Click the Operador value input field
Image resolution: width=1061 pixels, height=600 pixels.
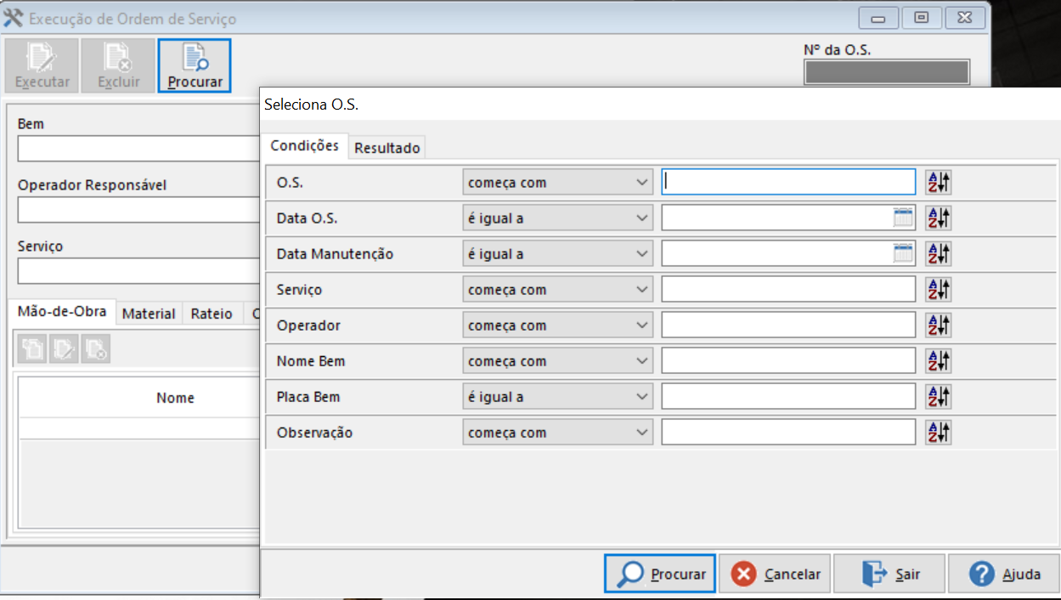coord(788,325)
